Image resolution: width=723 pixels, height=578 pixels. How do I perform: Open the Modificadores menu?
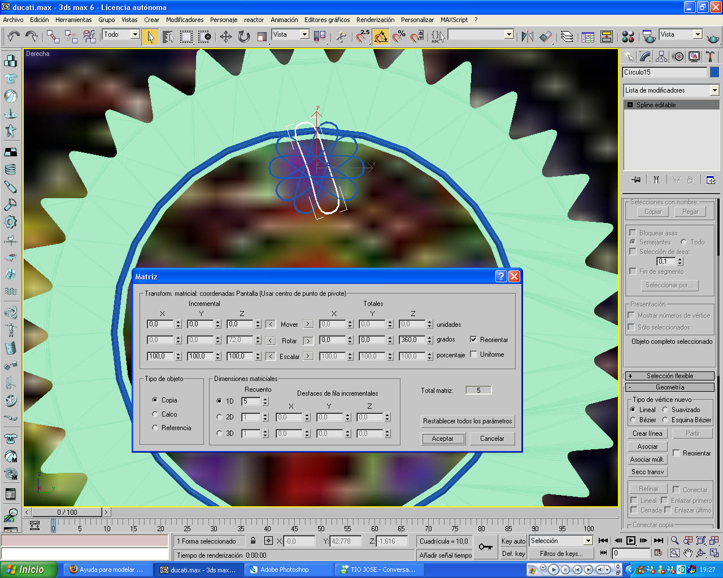[x=185, y=20]
